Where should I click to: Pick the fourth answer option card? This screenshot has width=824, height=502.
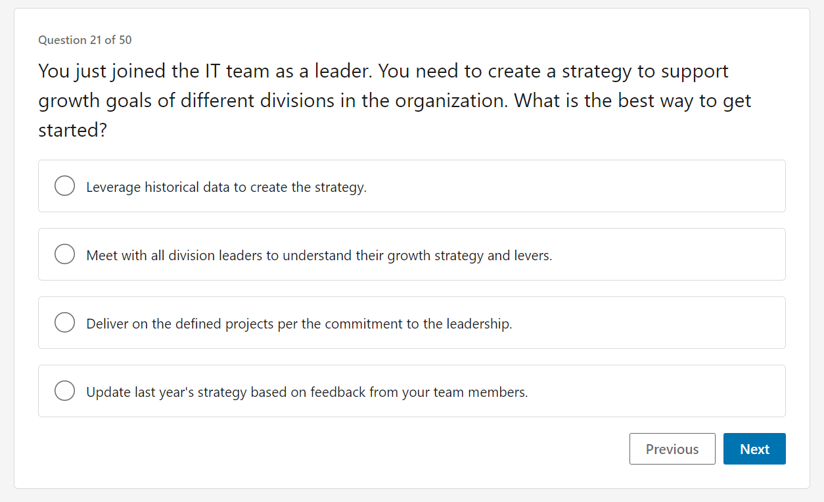click(x=412, y=390)
